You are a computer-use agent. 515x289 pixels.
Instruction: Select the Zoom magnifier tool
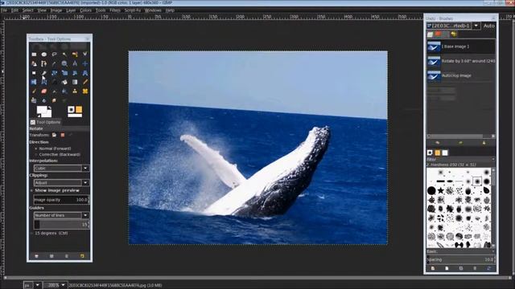(x=64, y=63)
